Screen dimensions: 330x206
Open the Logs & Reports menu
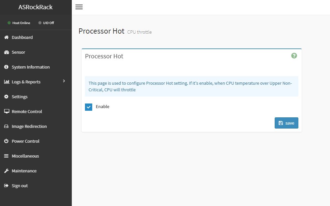26,82
